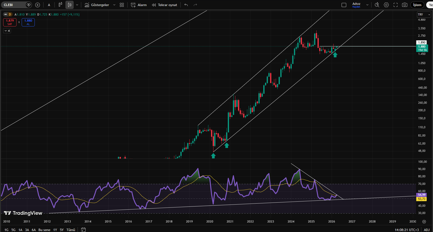Expand the layout management dropdown arrow
Screen dimensions: 433x232
[367, 5]
